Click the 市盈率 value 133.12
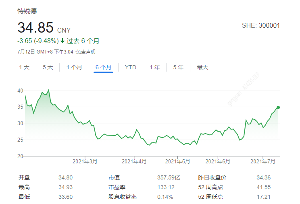The width and height of the screenshot is (300, 204). [166, 187]
